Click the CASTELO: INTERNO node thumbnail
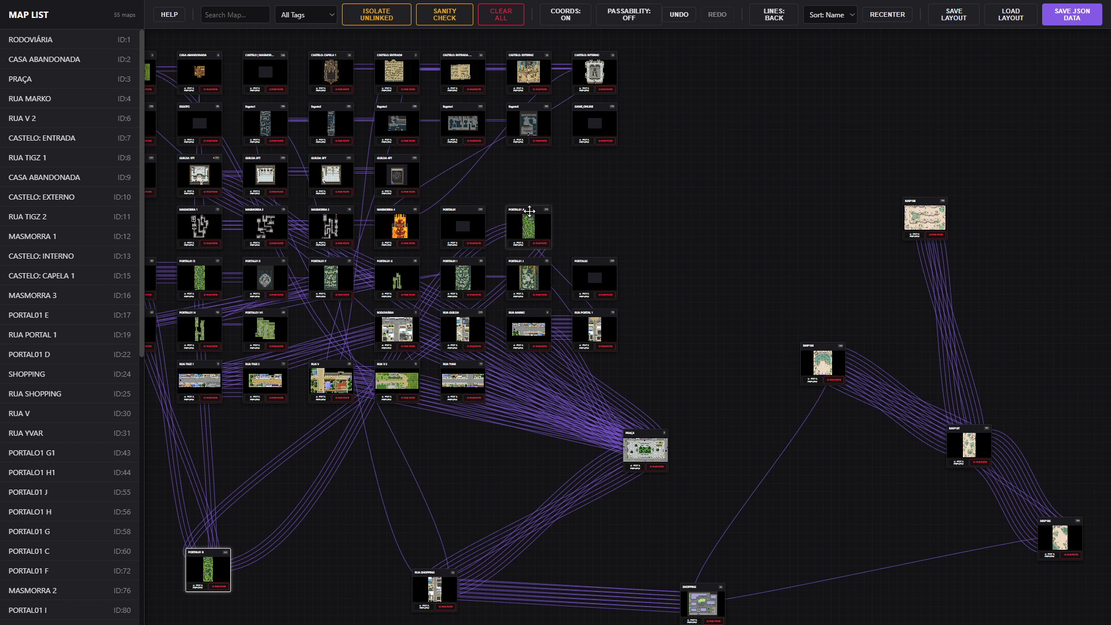This screenshot has height=625, width=1111. point(594,72)
